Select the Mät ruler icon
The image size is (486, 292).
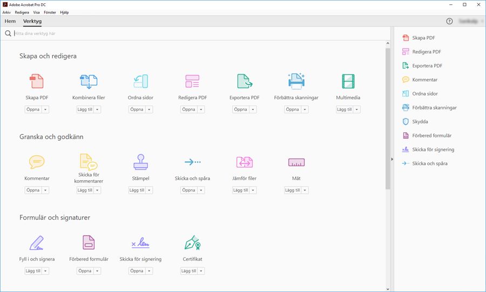[296, 162]
